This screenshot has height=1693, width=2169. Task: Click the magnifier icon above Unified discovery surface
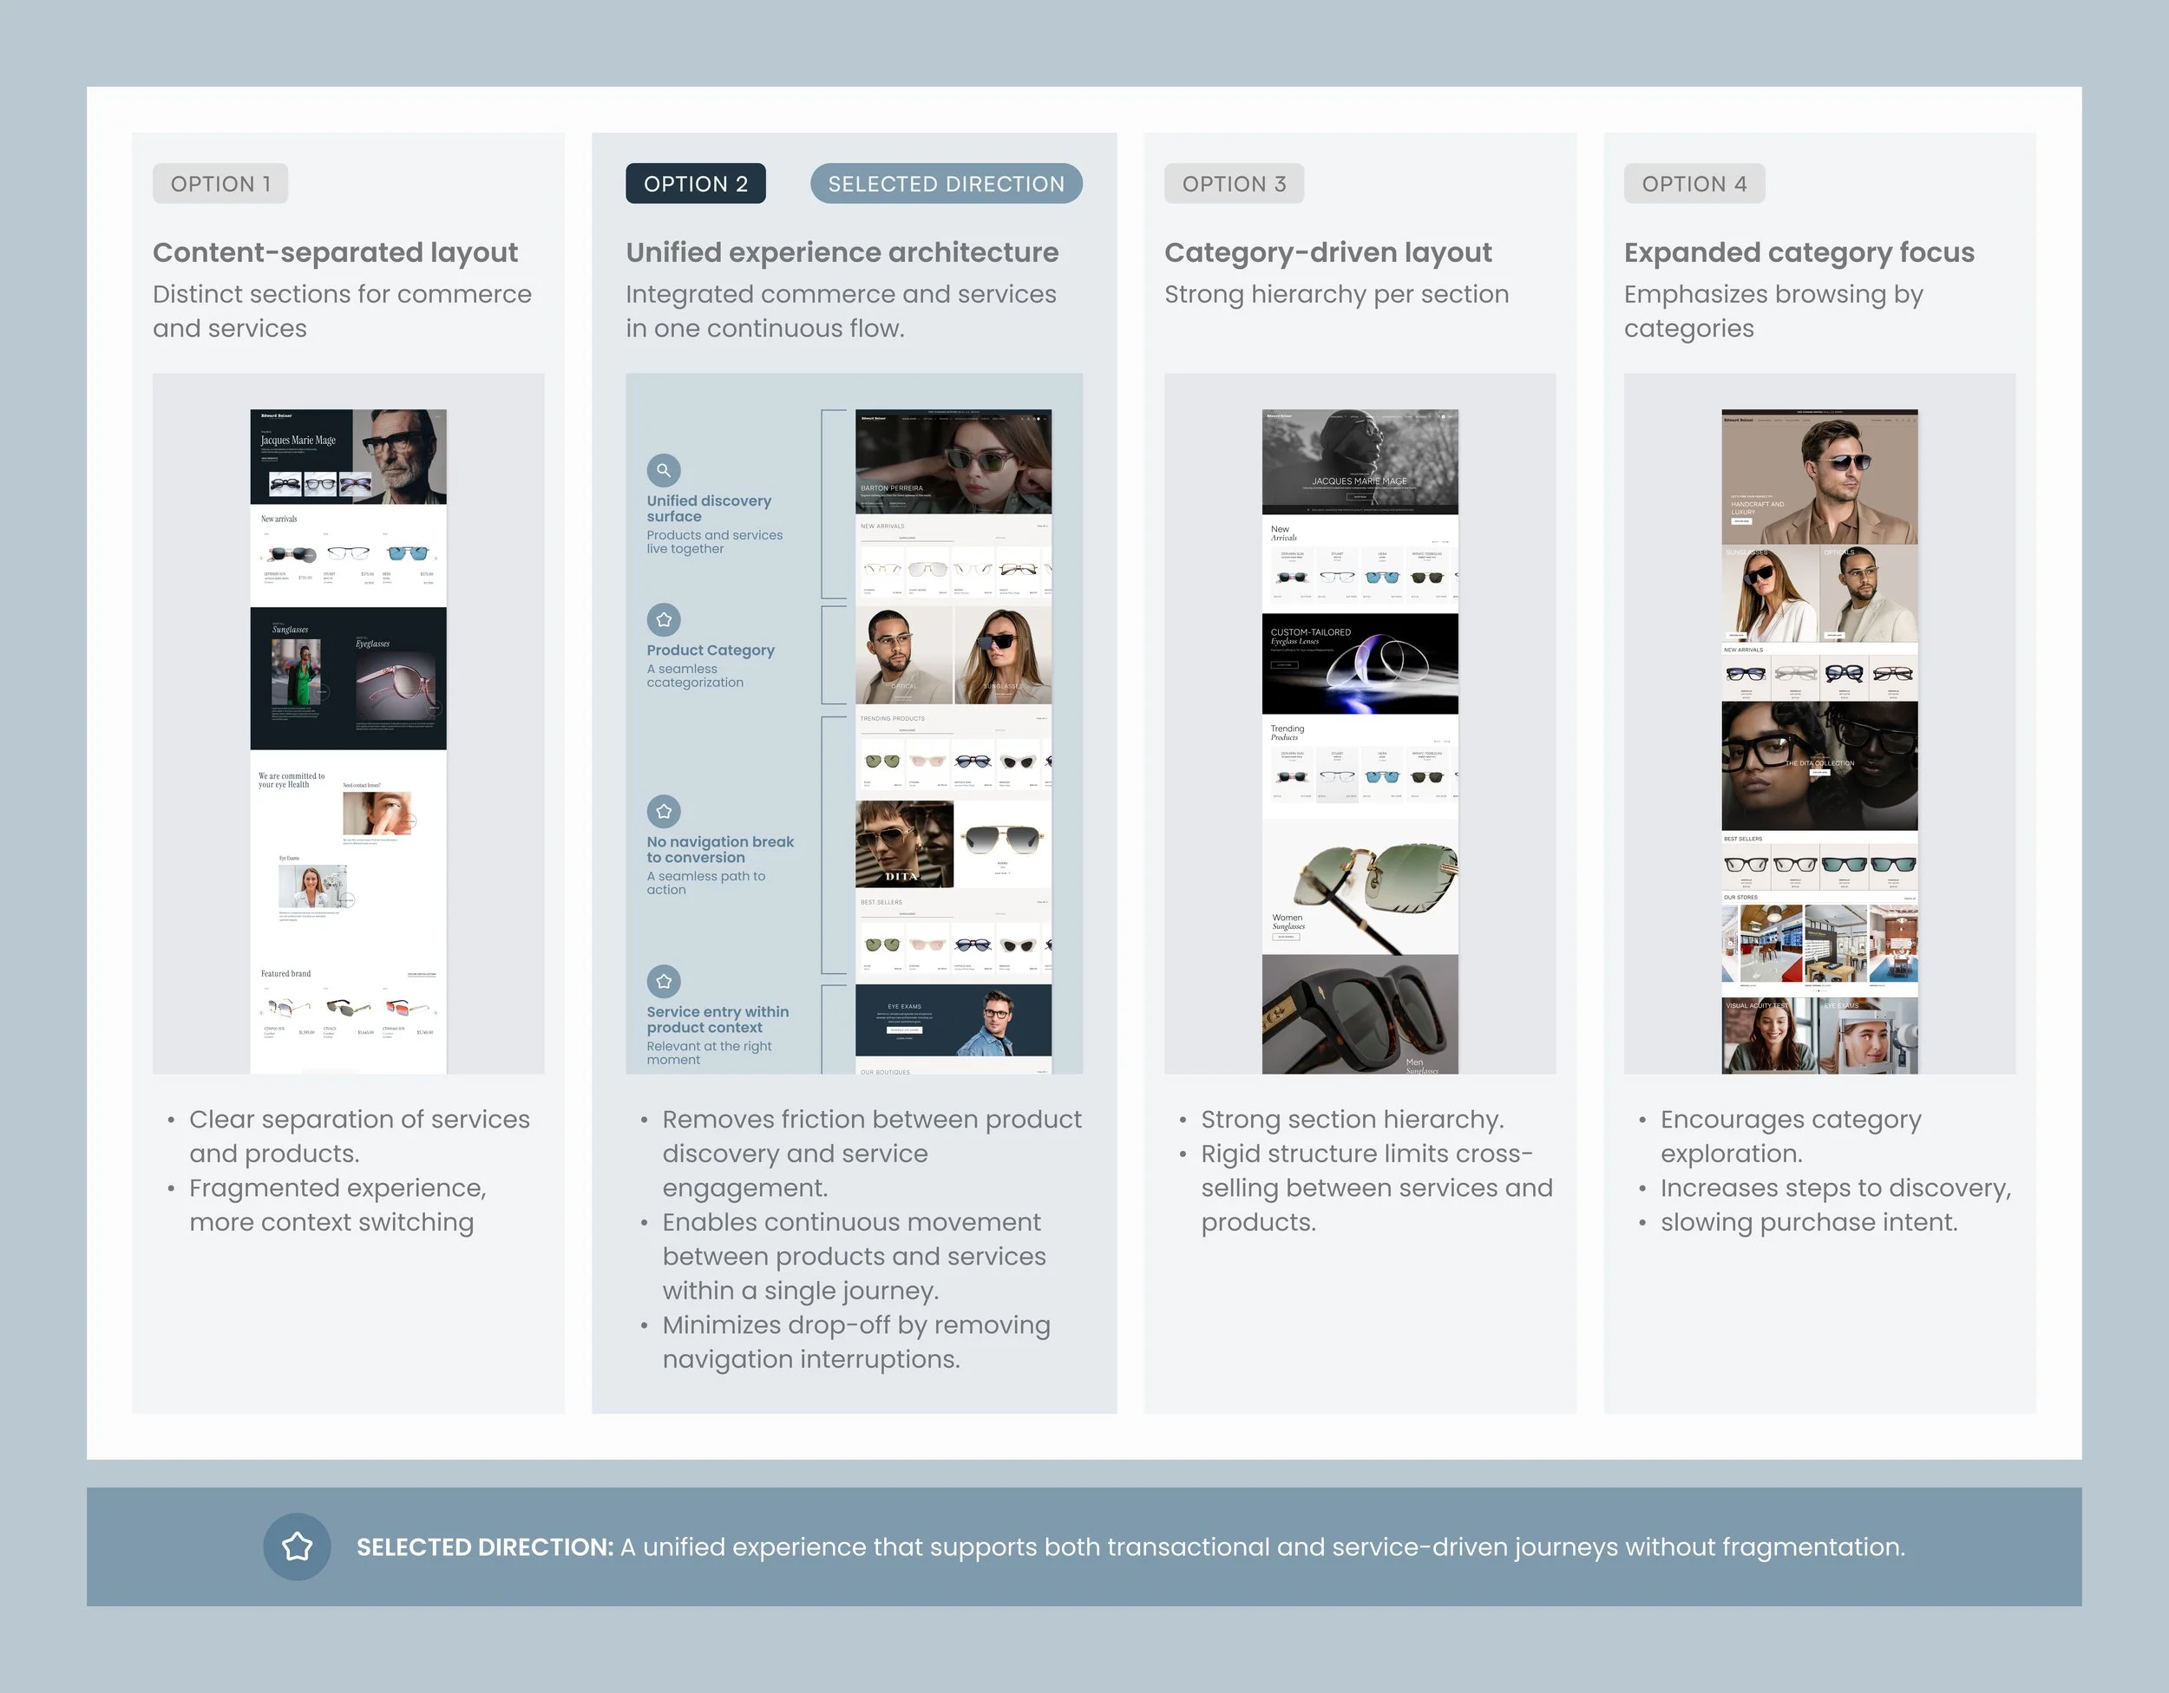664,471
